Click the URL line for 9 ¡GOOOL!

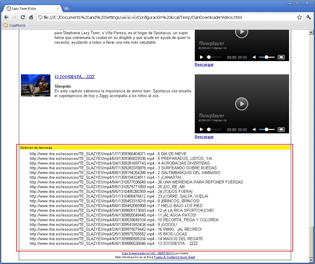(103, 224)
